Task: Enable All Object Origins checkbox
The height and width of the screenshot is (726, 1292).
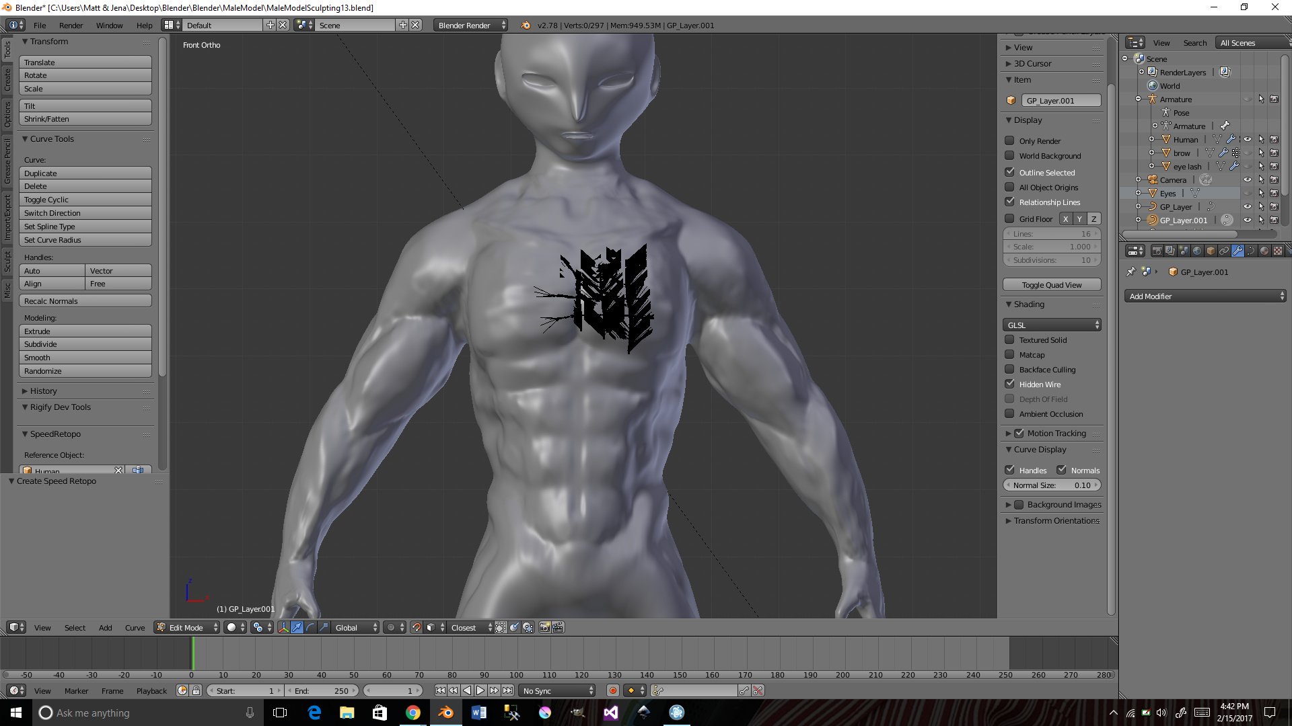Action: [1009, 187]
